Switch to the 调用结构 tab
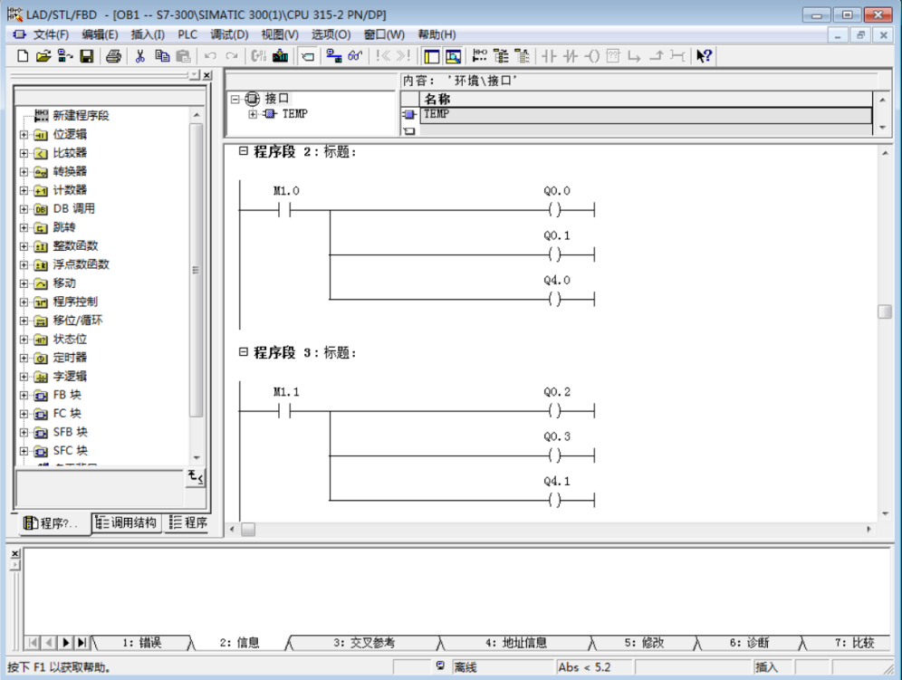Image resolution: width=902 pixels, height=680 pixels. [127, 522]
